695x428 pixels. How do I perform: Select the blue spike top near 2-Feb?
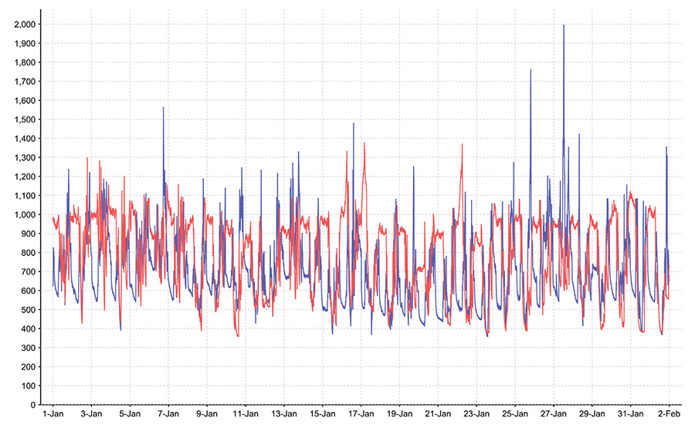[666, 147]
